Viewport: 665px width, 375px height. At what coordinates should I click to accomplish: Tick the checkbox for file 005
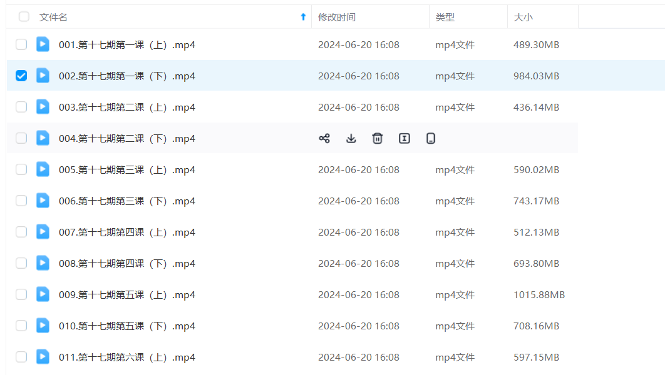click(21, 169)
